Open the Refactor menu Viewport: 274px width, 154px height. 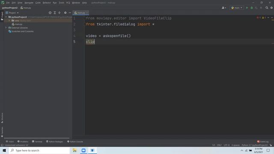47,3
